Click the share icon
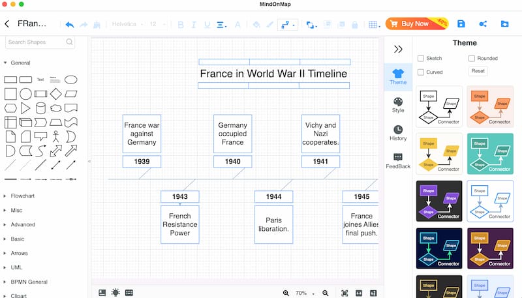522x298 pixels. point(483,23)
